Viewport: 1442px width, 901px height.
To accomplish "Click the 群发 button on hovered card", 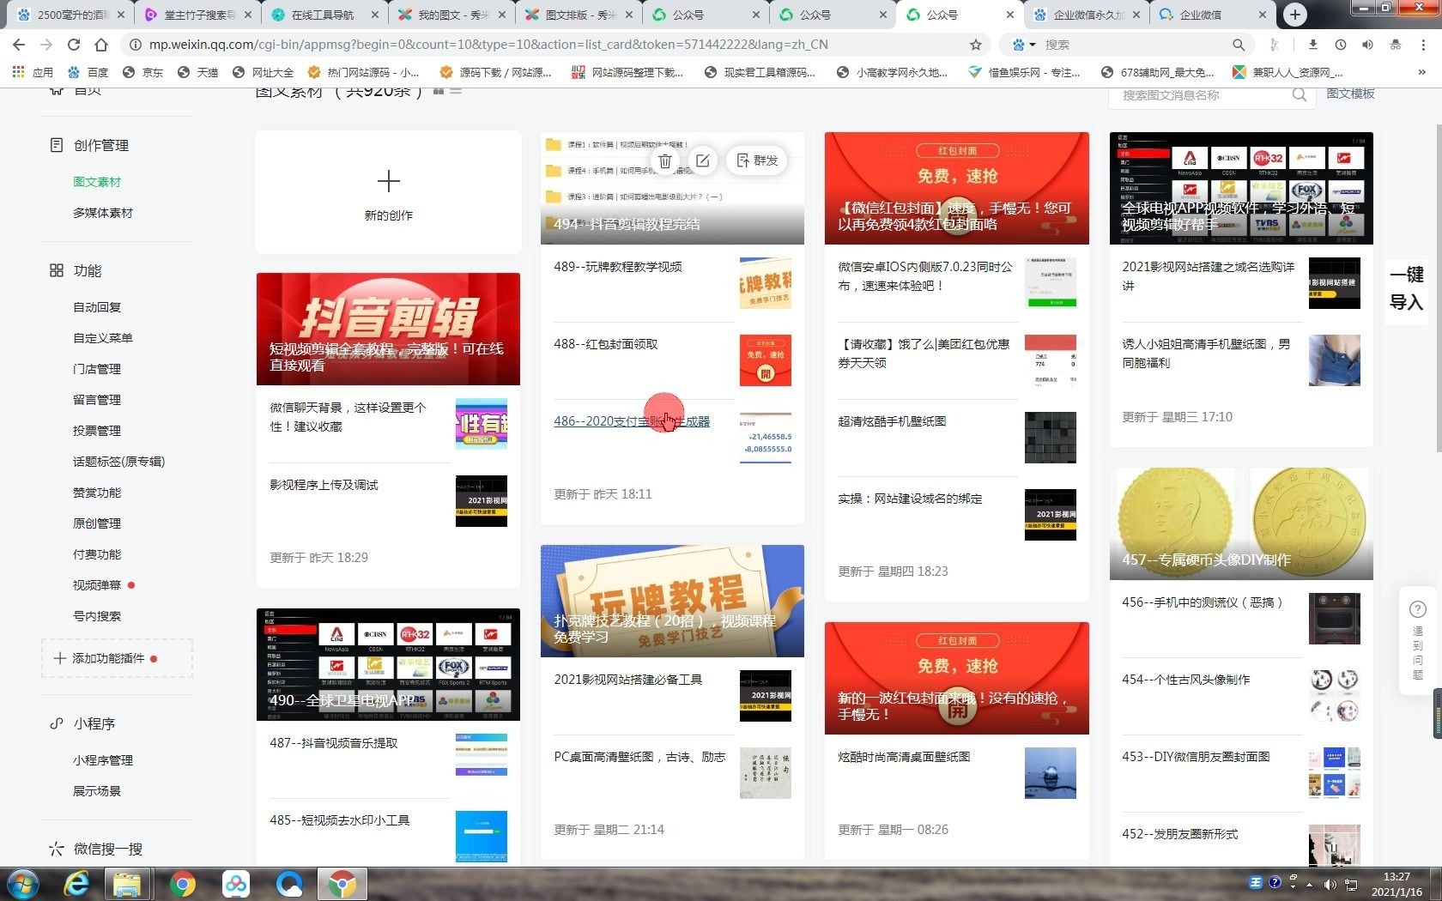I will pyautogui.click(x=757, y=160).
